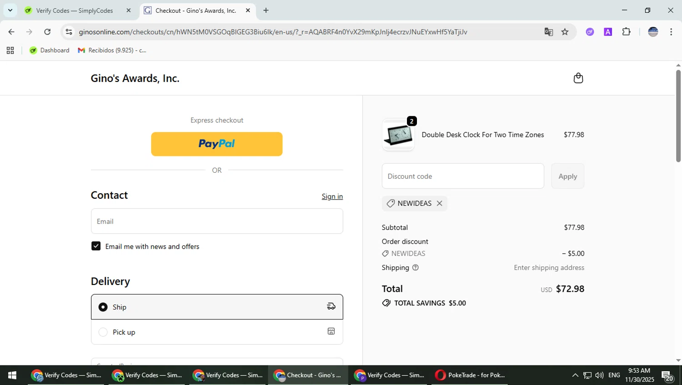Focus the Email input field
Image resolution: width=682 pixels, height=385 pixels.
tap(217, 221)
